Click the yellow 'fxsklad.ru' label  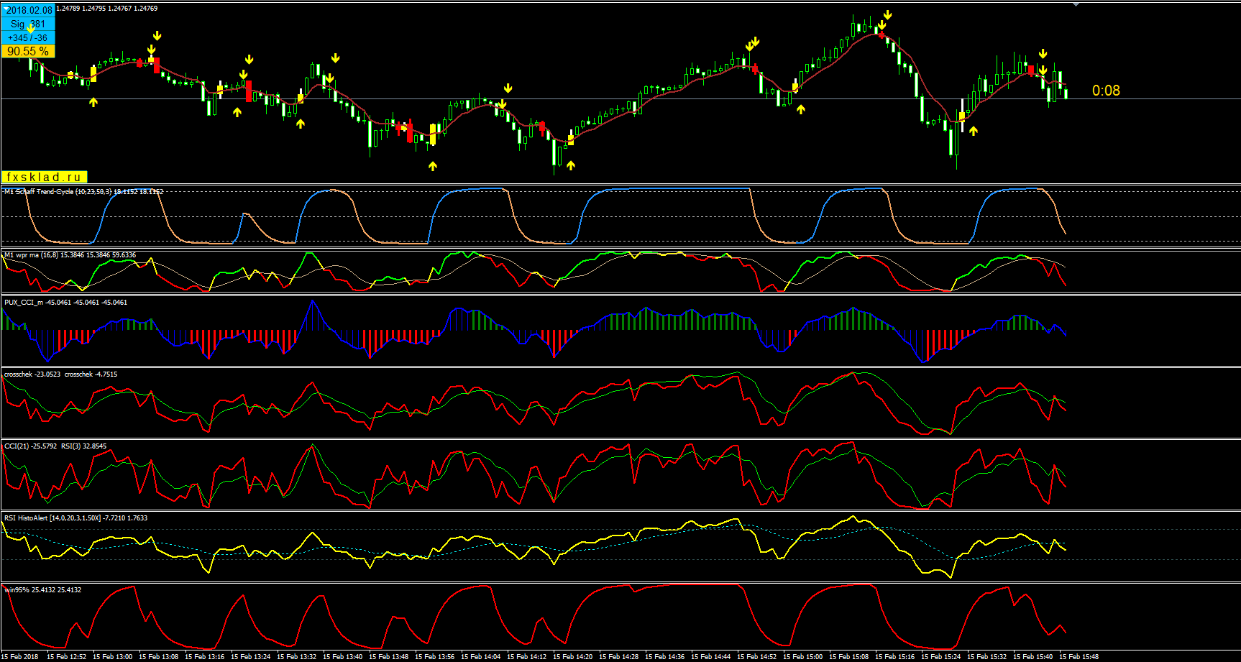[44, 177]
